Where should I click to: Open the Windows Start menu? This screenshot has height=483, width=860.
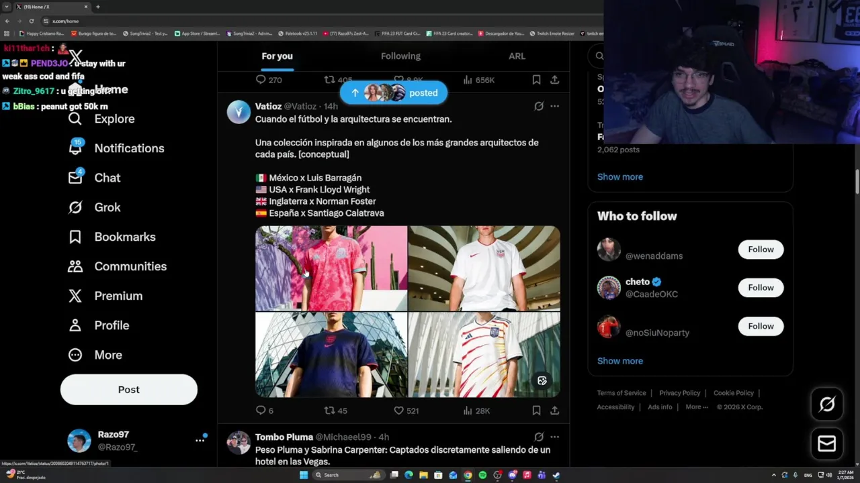click(304, 475)
